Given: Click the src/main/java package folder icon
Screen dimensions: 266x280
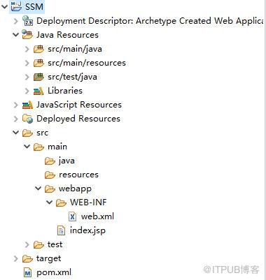Looking at the screenshot, I should [x=38, y=49].
